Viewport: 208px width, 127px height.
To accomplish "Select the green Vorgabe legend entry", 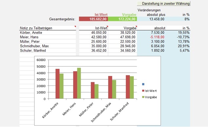I will 150,97.
